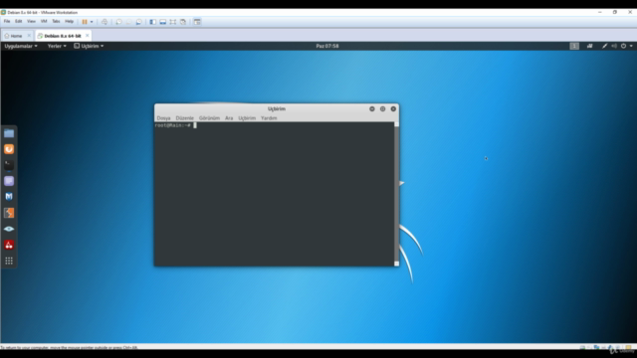
Task: Open the purple notes app in the dock
Action: click(x=9, y=181)
